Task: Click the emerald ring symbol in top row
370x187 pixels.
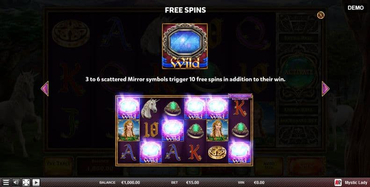Action: click(173, 108)
